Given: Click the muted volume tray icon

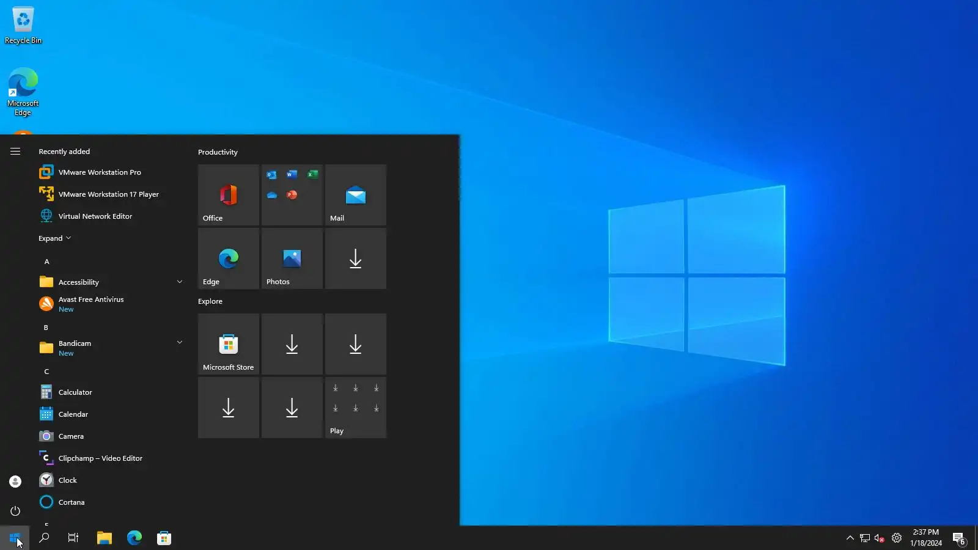Looking at the screenshot, I should pos(880,538).
